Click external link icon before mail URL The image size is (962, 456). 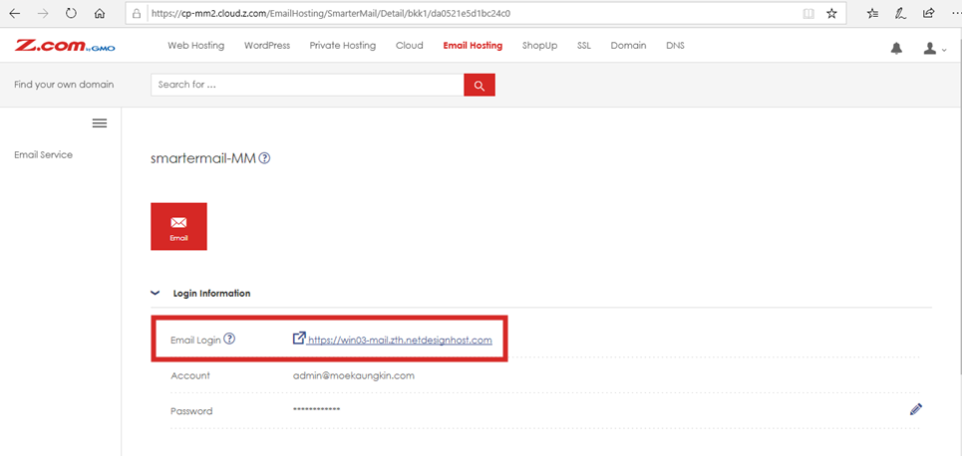pos(299,338)
